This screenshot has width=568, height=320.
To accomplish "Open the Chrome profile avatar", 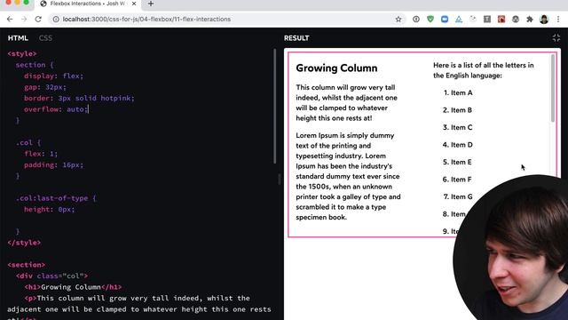I will pos(544,20).
